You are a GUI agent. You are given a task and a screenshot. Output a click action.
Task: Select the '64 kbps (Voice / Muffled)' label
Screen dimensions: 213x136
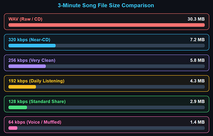(x=35, y=122)
